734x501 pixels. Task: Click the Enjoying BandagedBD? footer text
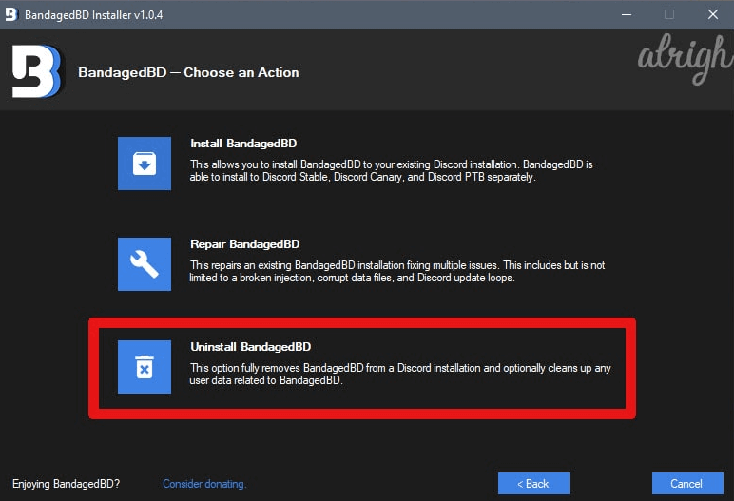point(66,484)
